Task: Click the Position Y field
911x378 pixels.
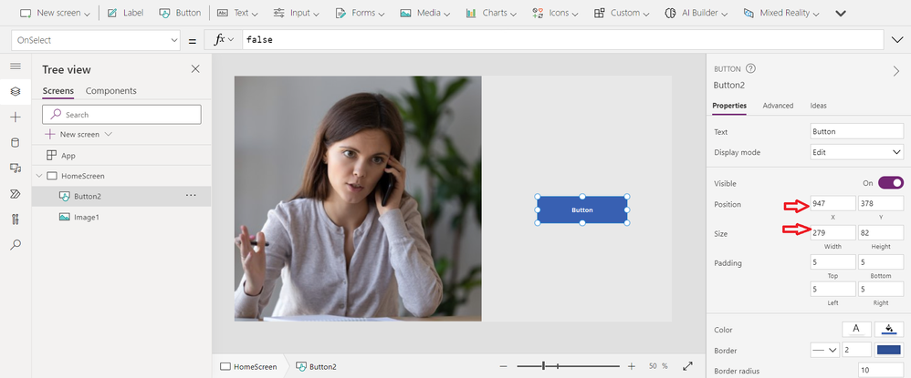Action: click(x=881, y=203)
